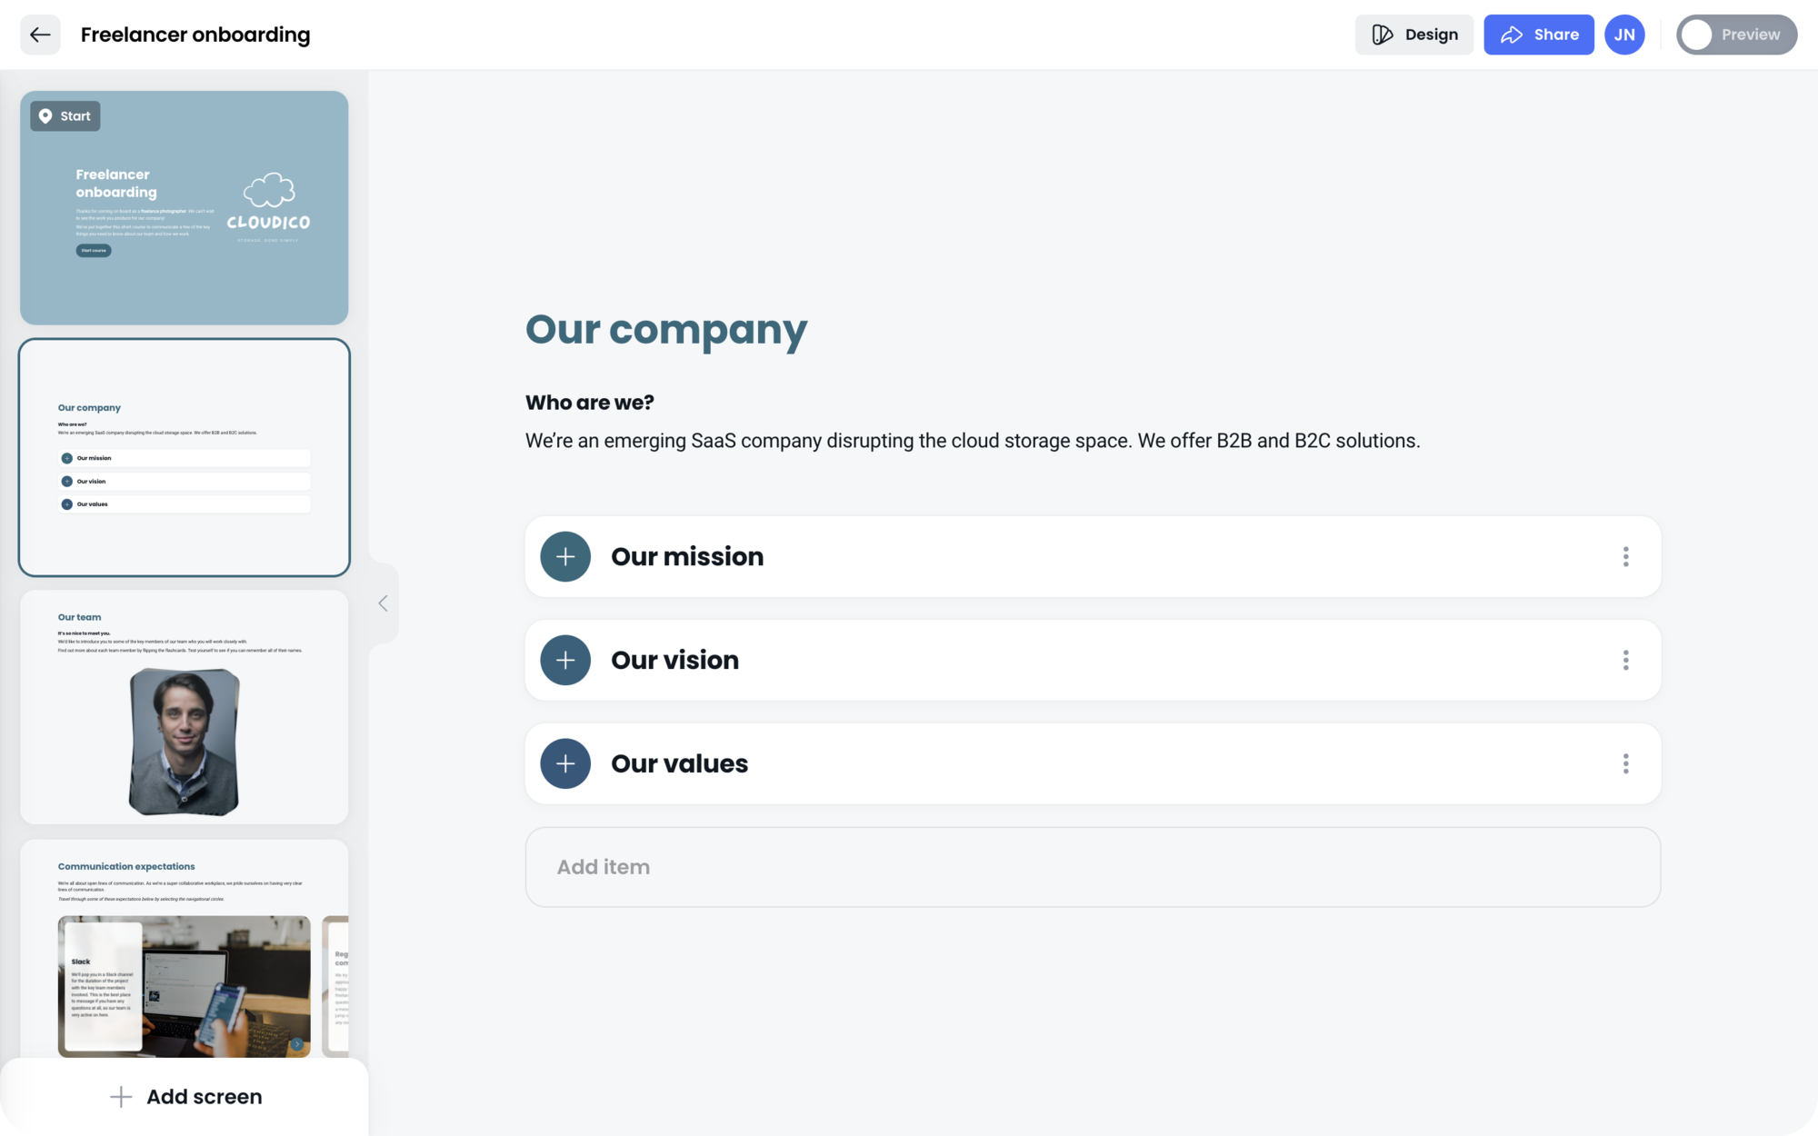Open the options menu for Our vision
Viewport: 1818px width, 1136px height.
pos(1625,660)
